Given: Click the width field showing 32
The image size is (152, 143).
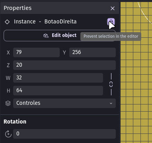Looking at the screenshot, I should coord(58,78).
